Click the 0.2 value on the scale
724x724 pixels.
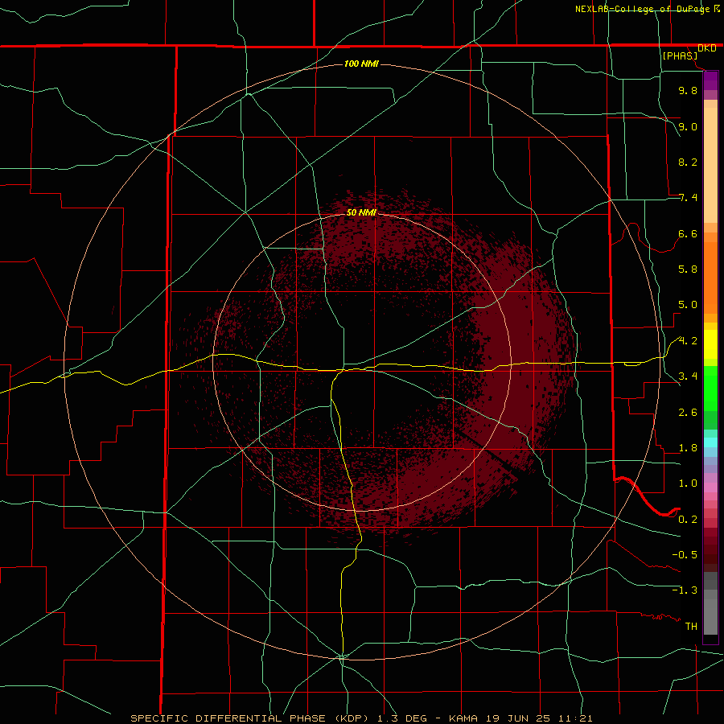(x=688, y=520)
